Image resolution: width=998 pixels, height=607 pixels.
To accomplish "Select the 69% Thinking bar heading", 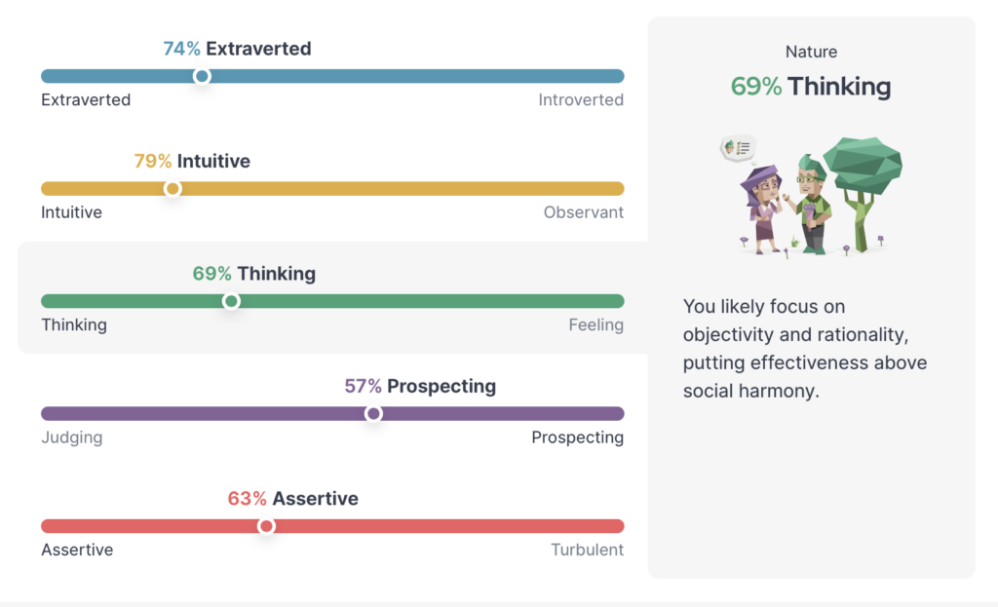I will (x=254, y=274).
